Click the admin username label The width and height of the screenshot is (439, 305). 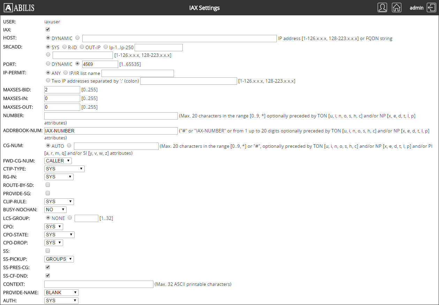416,8
